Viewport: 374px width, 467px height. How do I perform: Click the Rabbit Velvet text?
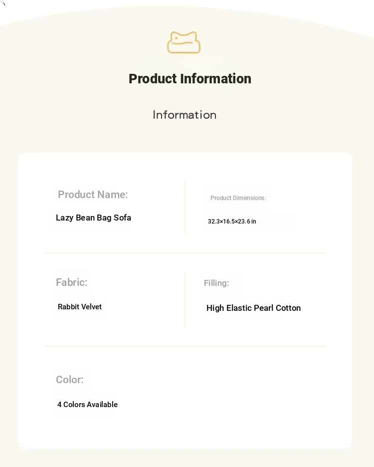coord(80,307)
